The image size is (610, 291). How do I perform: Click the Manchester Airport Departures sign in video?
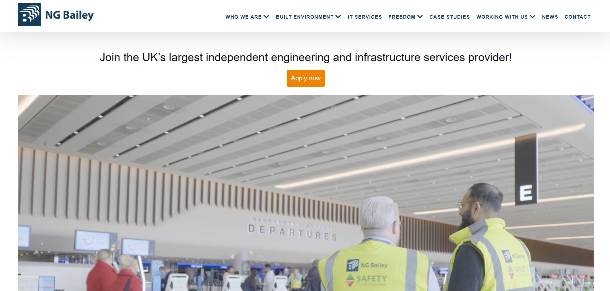point(292,229)
